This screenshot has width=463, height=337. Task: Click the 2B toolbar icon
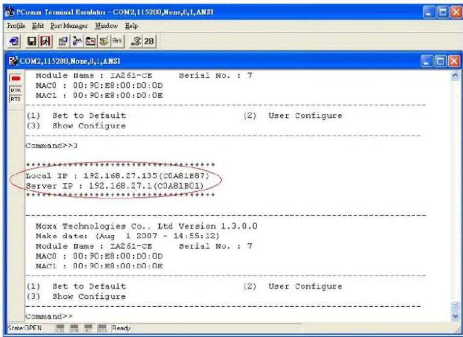point(149,41)
